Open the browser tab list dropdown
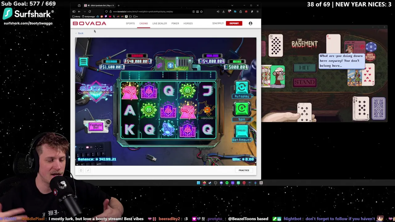Image resolution: width=395 pixels, height=222 pixels. [232, 5]
